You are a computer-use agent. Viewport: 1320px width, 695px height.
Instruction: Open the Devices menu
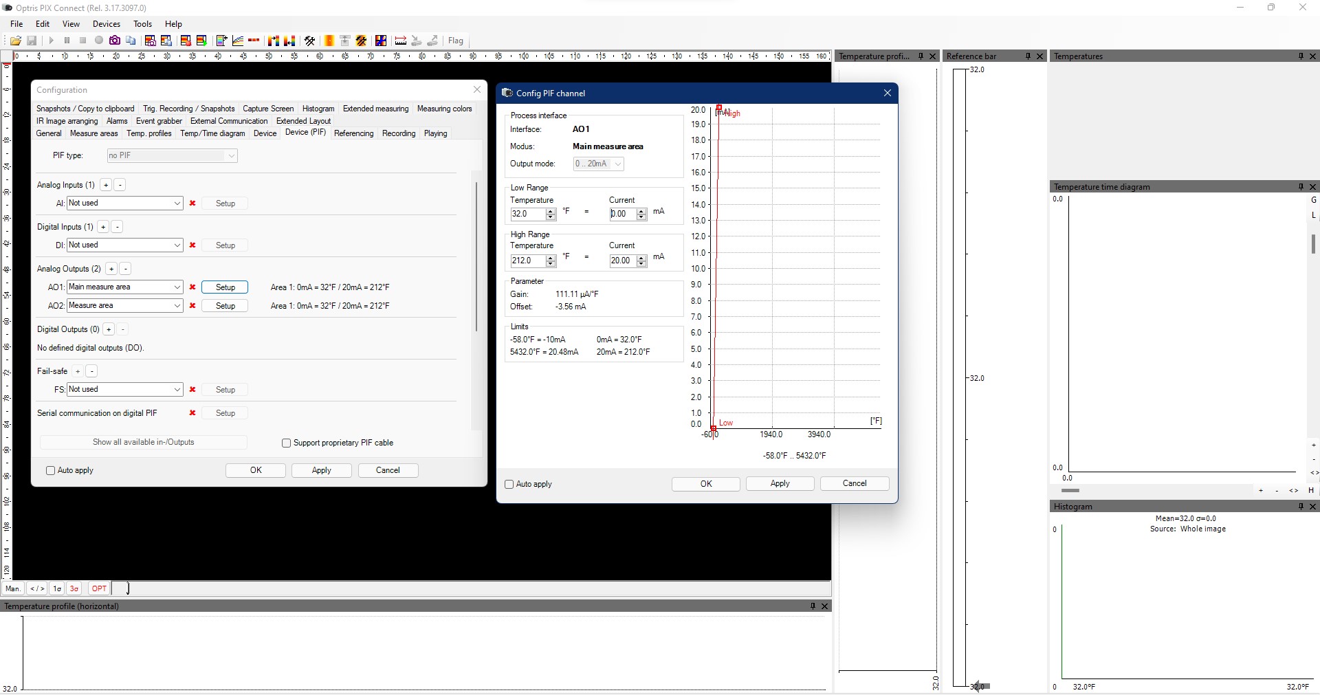click(x=107, y=24)
